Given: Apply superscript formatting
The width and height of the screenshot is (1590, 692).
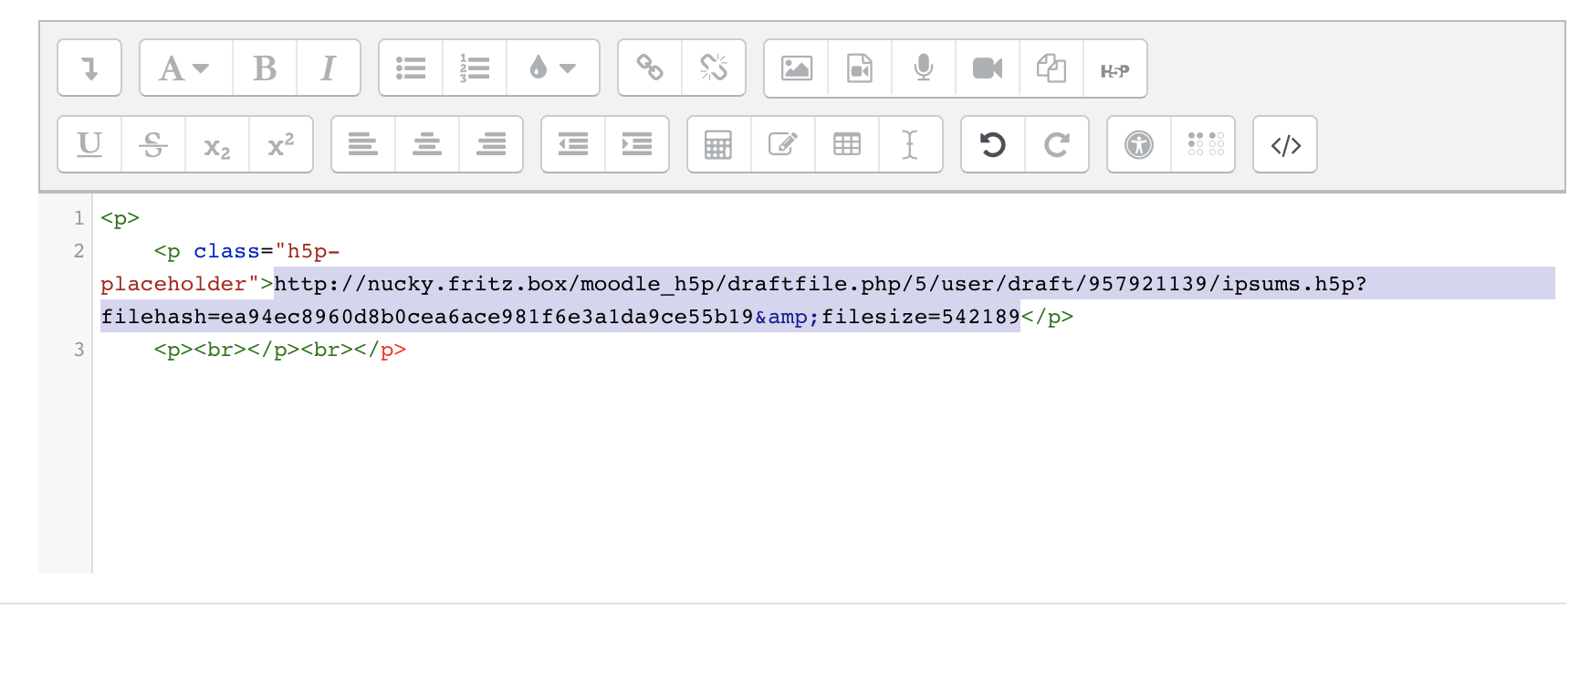Looking at the screenshot, I should [x=281, y=144].
